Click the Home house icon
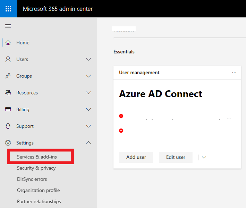247x209 pixels. (8, 43)
